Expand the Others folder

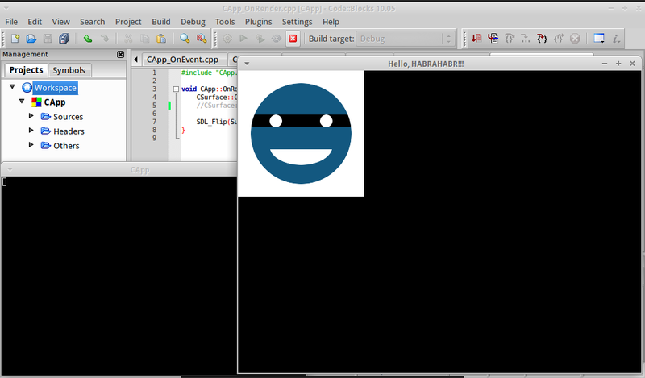(31, 145)
